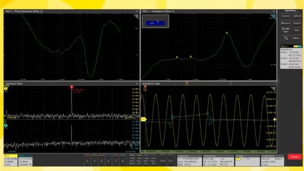Click the yellow trigger level arrow
The width and height of the screenshot is (304, 171).
(275, 119)
